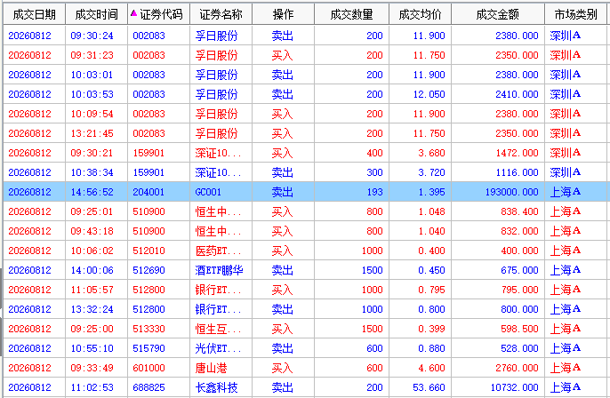Select the row with time 09:30:24
Screen dimensions: 610x398
click(x=305, y=36)
